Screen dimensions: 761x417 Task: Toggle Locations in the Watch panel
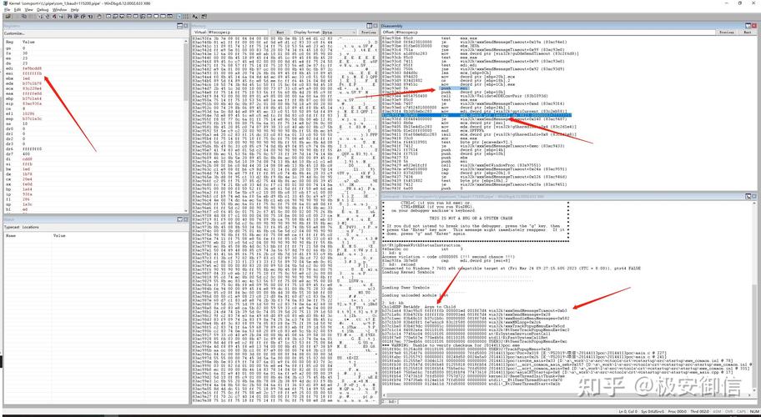(30, 227)
